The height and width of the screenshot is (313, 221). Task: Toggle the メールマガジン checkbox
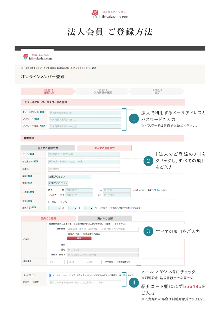coord(50,275)
